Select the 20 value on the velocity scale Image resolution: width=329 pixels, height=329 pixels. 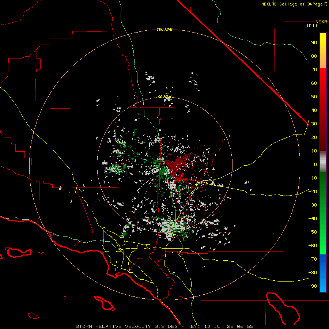(x=314, y=137)
